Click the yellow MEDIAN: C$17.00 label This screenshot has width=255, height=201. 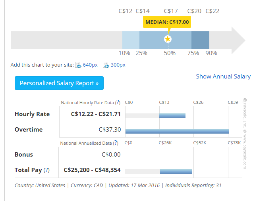point(167,22)
